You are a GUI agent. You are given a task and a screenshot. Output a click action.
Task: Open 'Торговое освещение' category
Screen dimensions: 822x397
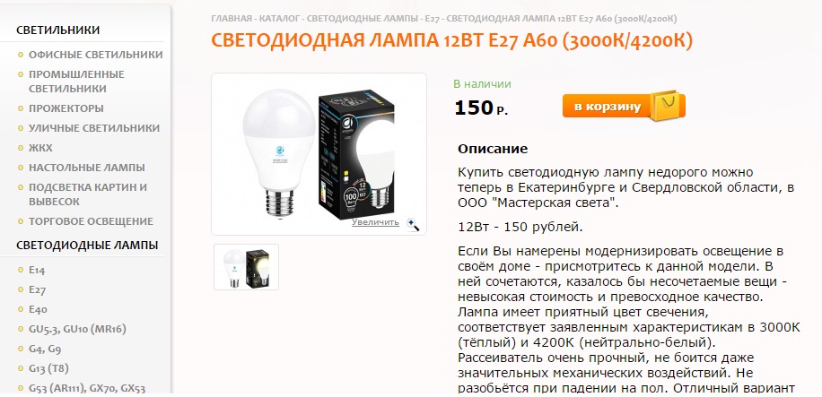[91, 221]
